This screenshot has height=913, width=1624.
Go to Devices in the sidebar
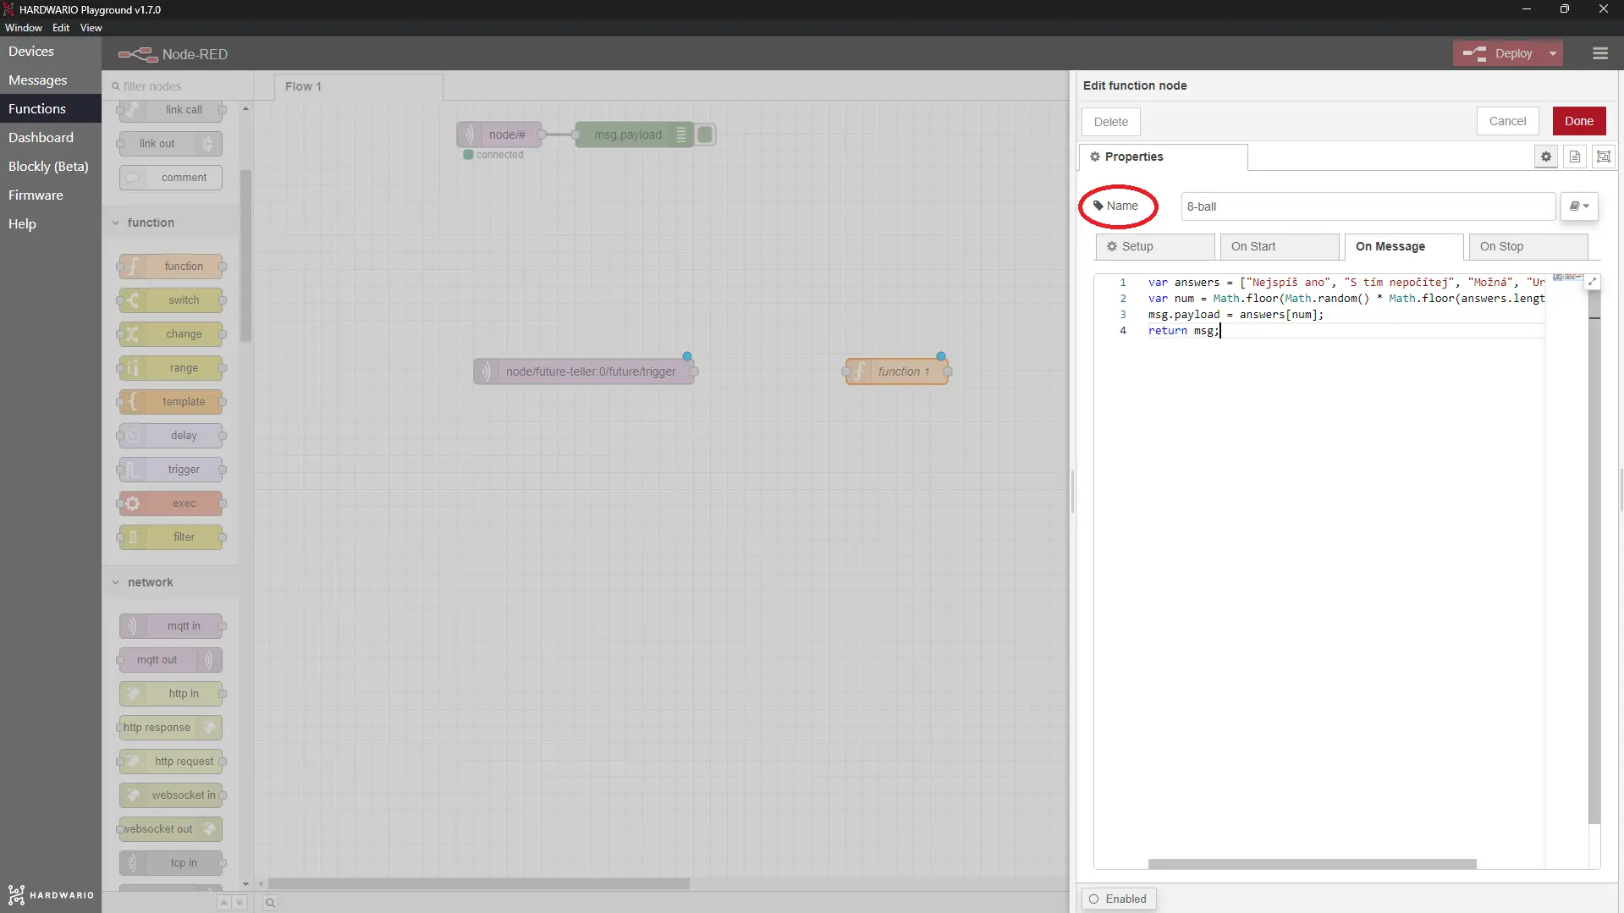[51, 52]
